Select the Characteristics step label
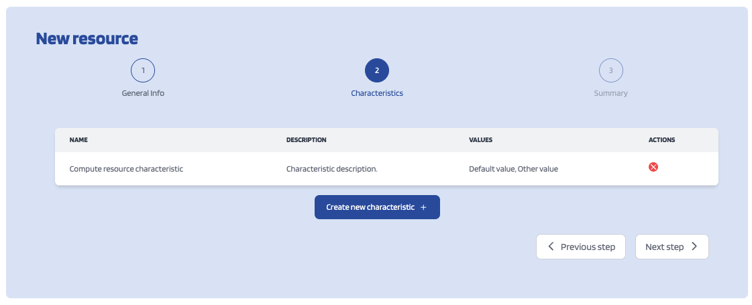This screenshot has height=305, width=752. point(377,93)
